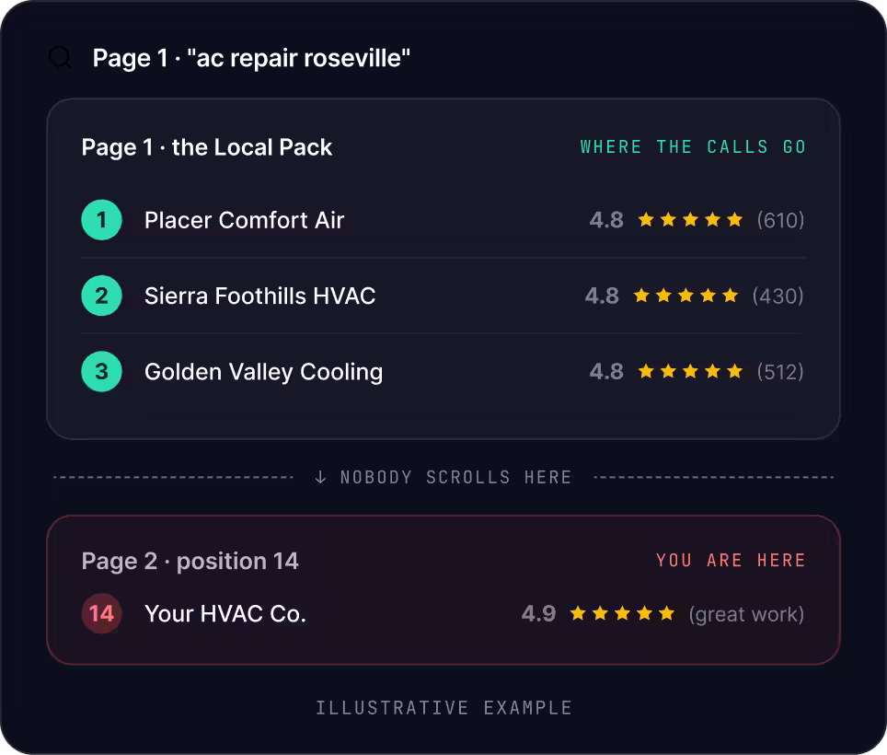Click the (512) review count
This screenshot has width=887, height=755.
[780, 371]
